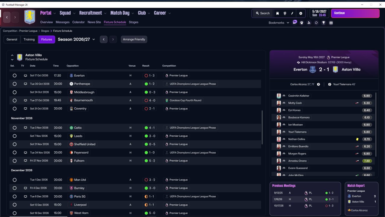385x217 pixels.
Task: Click the Everton badge in the match scoreline
Action: 313,70
